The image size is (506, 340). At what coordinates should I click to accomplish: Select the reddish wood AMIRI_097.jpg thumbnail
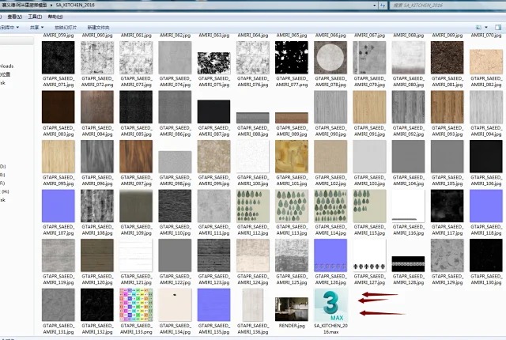(135, 156)
